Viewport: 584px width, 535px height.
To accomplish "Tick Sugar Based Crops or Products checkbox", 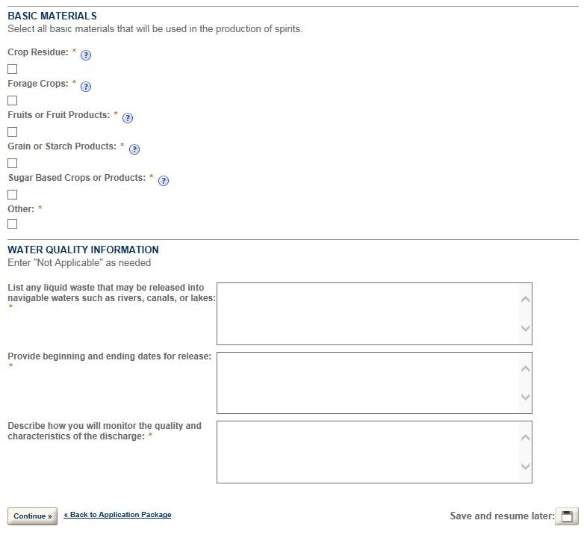I will [13, 195].
